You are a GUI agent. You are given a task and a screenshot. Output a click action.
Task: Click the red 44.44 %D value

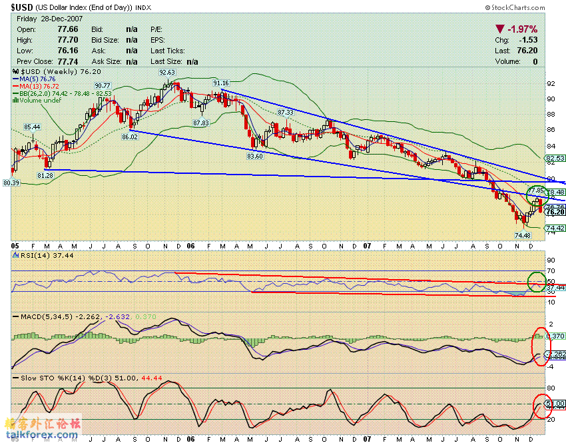pyautogui.click(x=151, y=378)
